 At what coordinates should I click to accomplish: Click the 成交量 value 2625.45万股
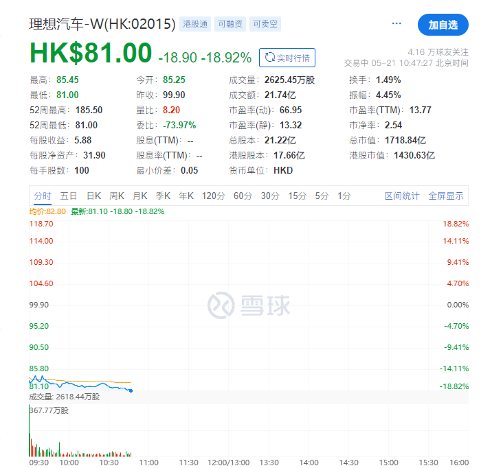tap(289, 80)
